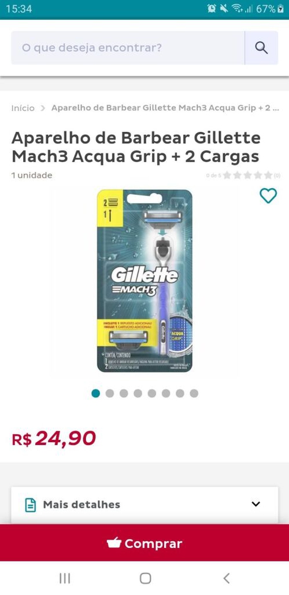This screenshot has width=289, height=595.
Task: Tap Android recent apps icon
Action: point(65,578)
